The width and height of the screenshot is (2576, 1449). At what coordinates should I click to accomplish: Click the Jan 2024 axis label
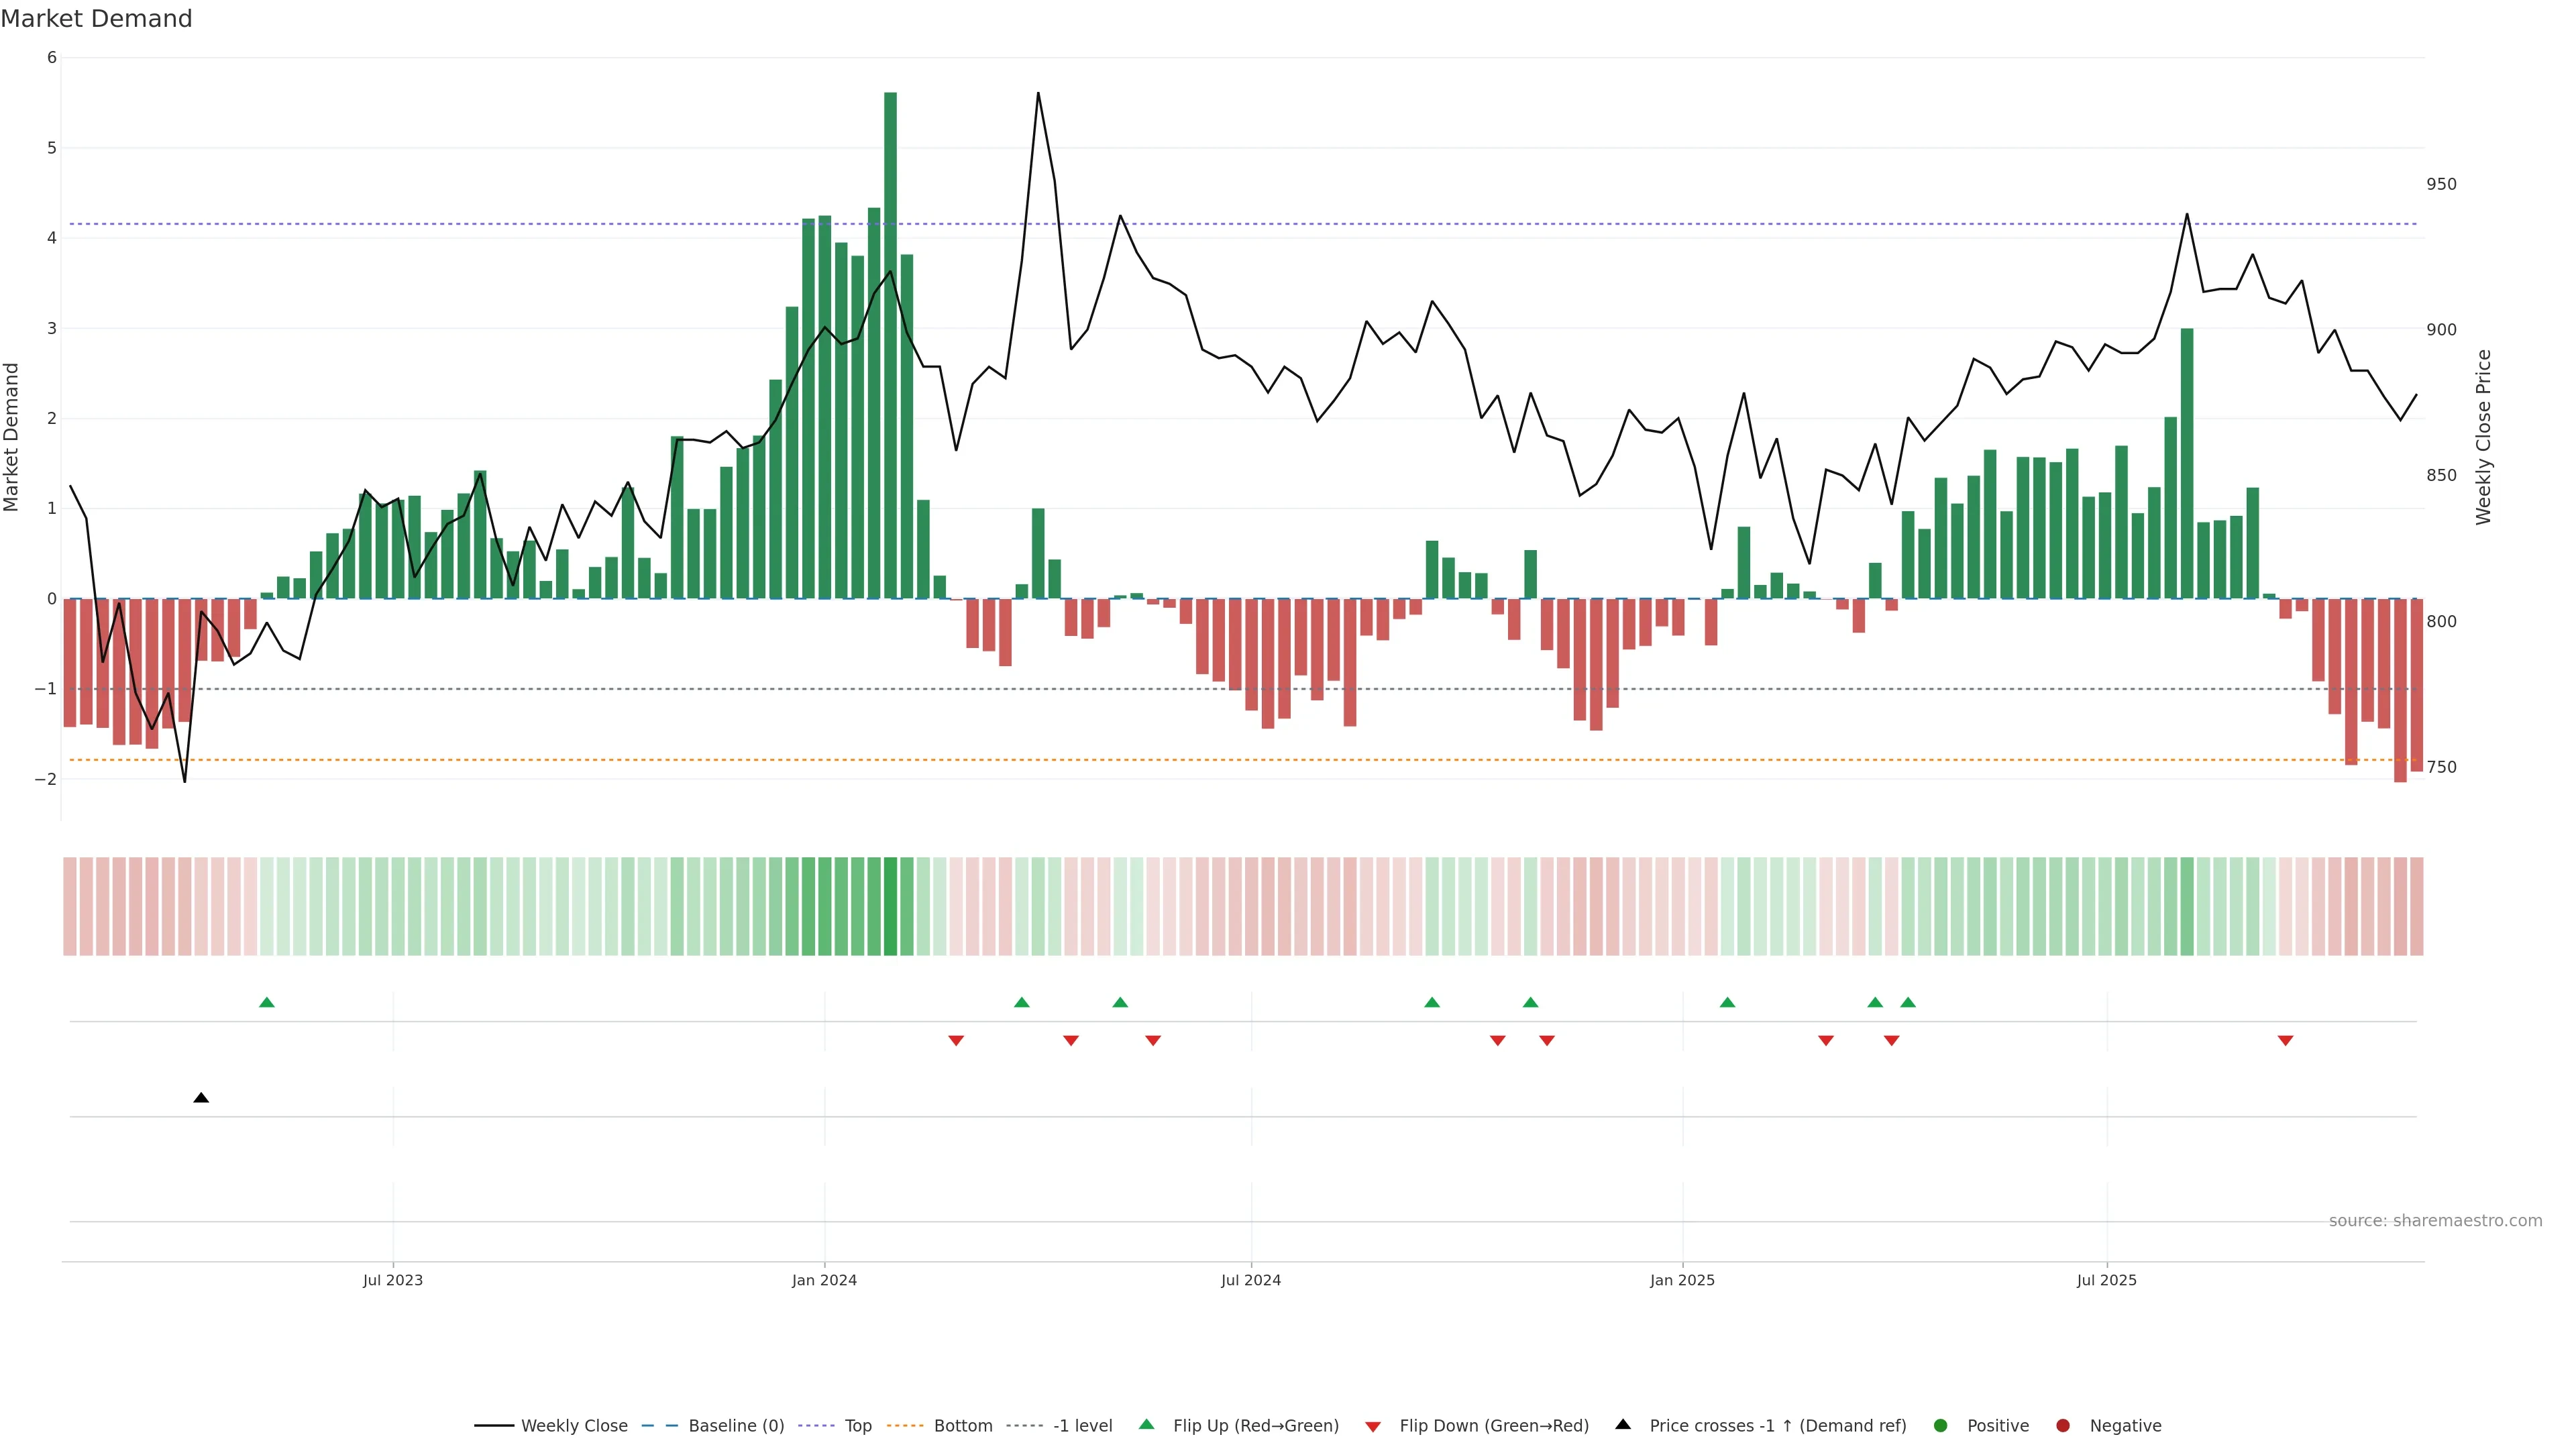pos(824,1280)
